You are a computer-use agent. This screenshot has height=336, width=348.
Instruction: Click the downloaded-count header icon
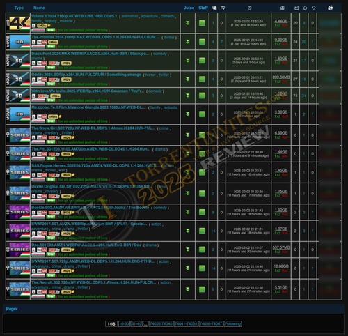tap(296, 8)
